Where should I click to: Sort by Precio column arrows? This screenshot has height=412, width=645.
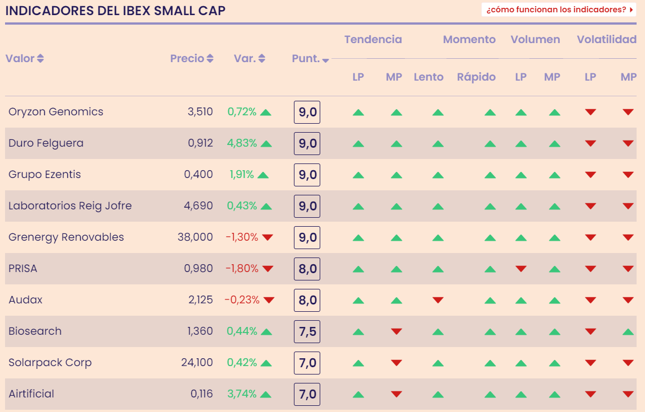[210, 59]
